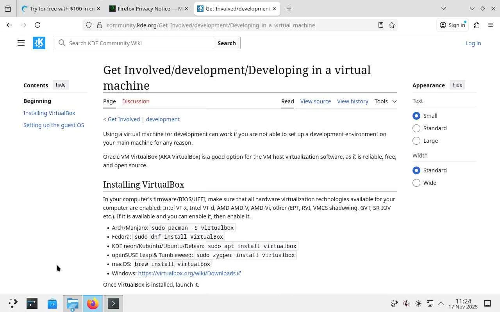Screen dimensions: 500x312
Task: Open the virtualbox.org Downloads link
Action: pos(189,273)
